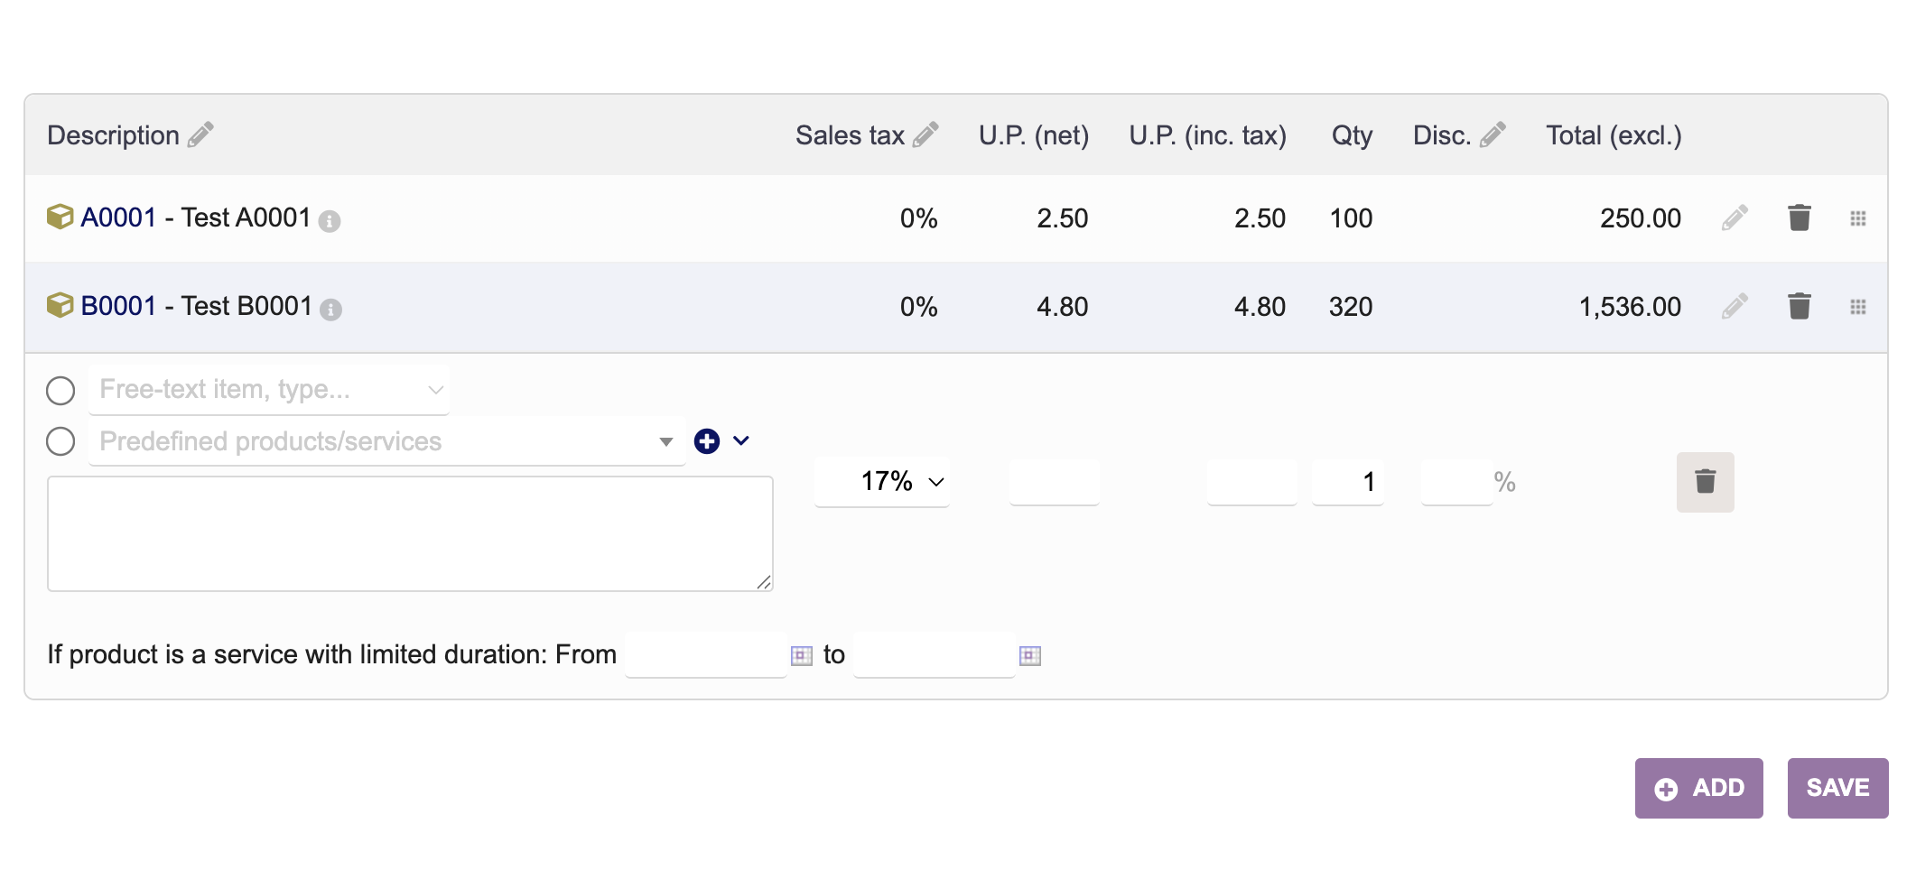Open the start date calendar picker
Viewport: 1916px width, 870px height.
[801, 655]
